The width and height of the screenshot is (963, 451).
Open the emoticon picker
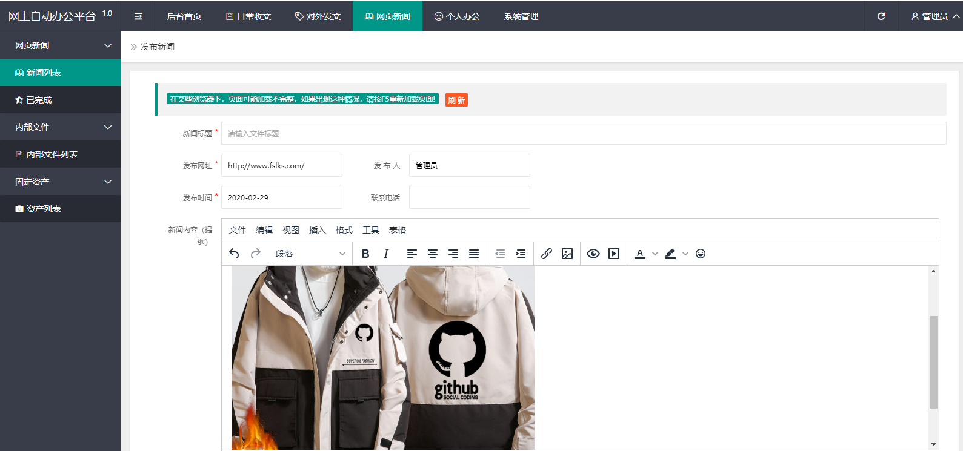click(701, 254)
